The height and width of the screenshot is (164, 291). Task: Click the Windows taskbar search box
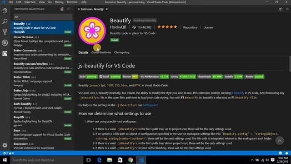coord(46,160)
